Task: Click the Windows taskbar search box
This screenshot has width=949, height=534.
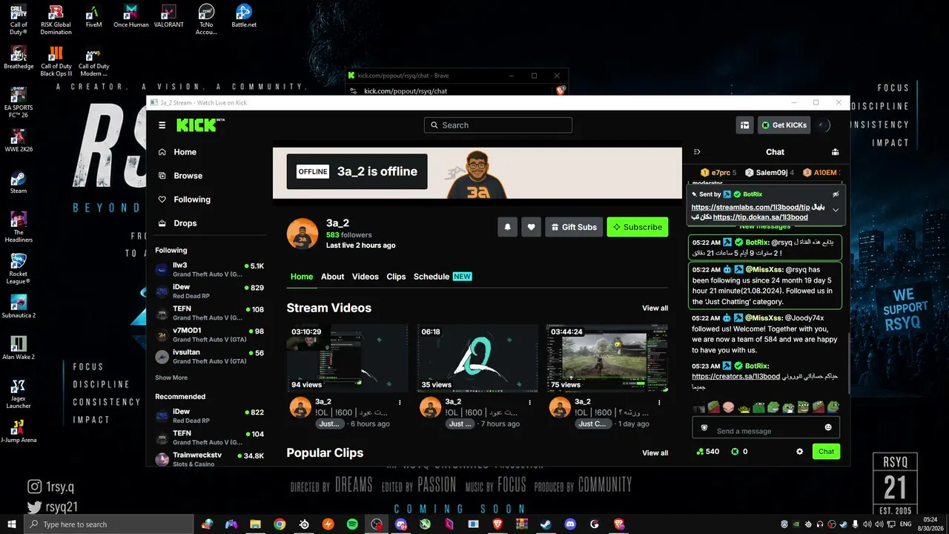Action: pos(109,524)
